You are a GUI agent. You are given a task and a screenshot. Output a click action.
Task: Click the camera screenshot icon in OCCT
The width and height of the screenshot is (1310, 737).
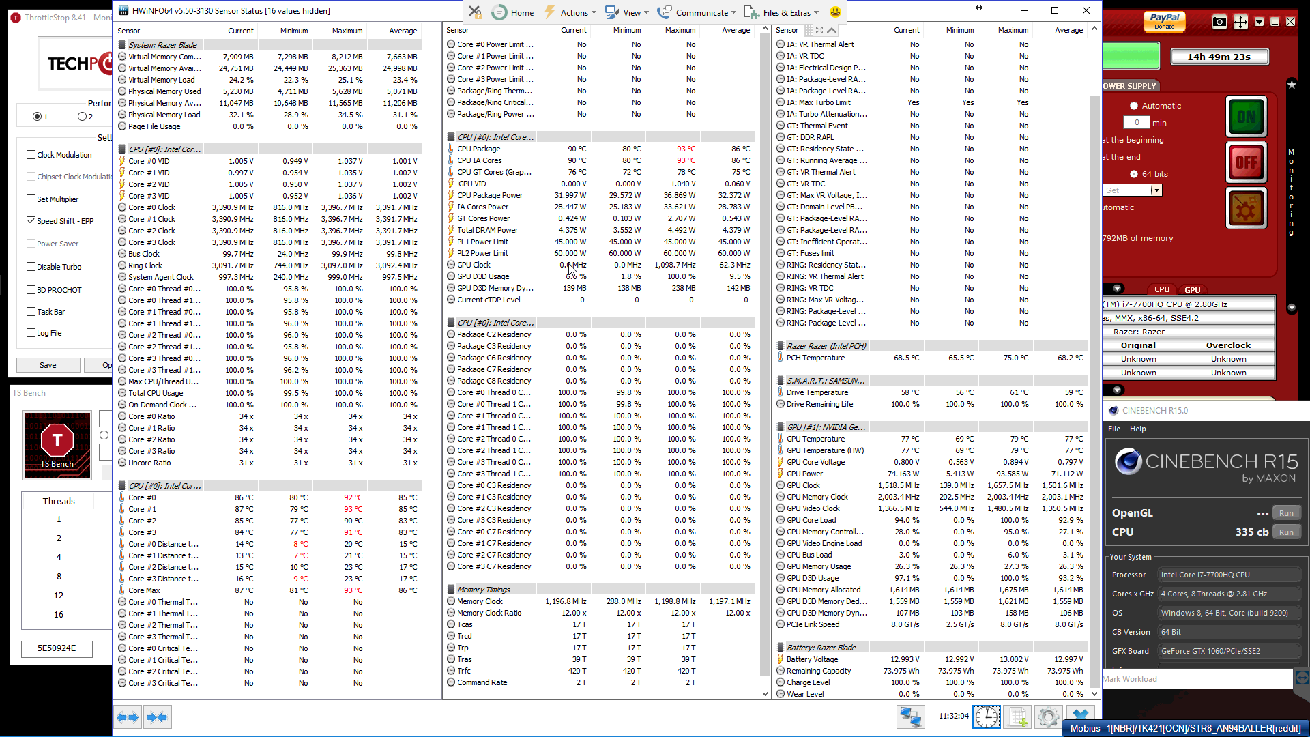[x=1219, y=22]
